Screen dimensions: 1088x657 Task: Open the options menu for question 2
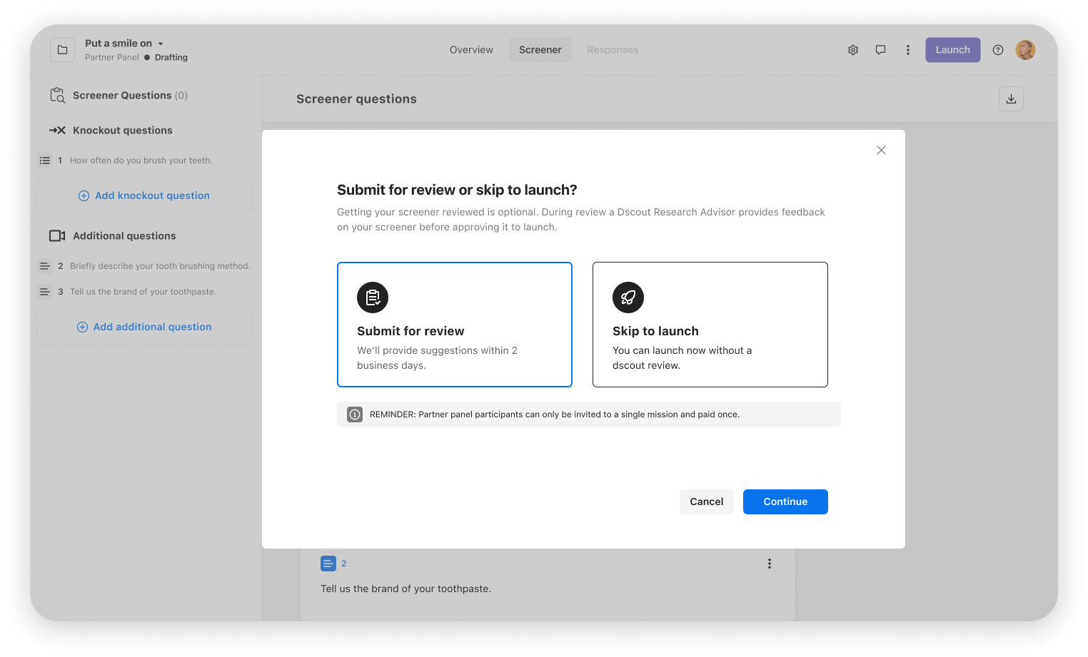coord(769,563)
